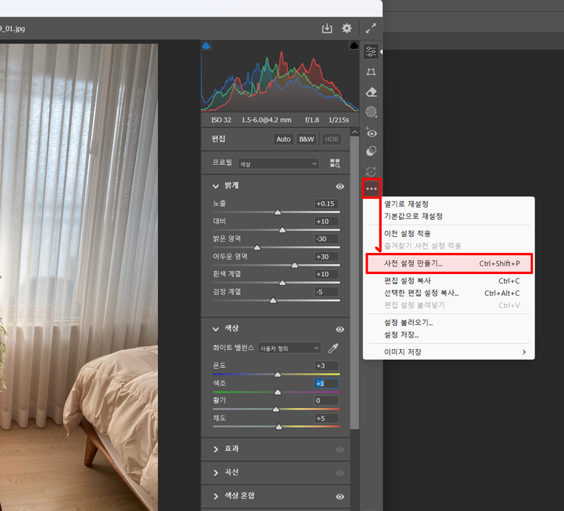
Task: Open the 화이트 밸런스 dropdown
Action: coord(289,348)
